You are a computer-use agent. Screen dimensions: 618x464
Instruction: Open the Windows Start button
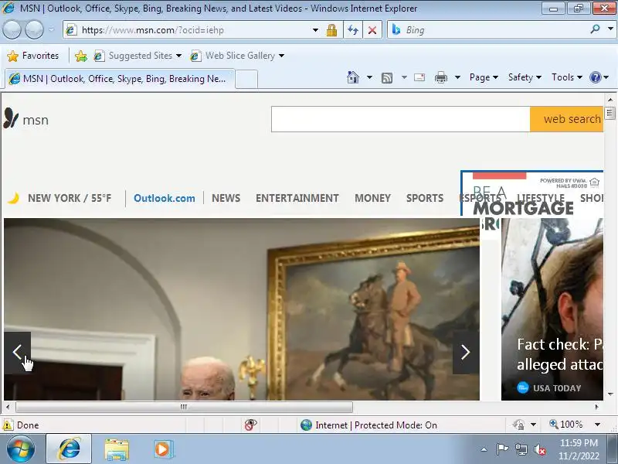(21, 449)
